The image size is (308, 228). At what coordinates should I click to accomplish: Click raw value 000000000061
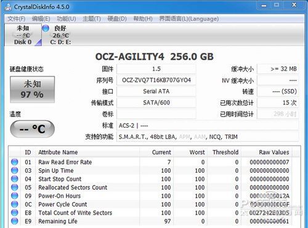point(269,221)
